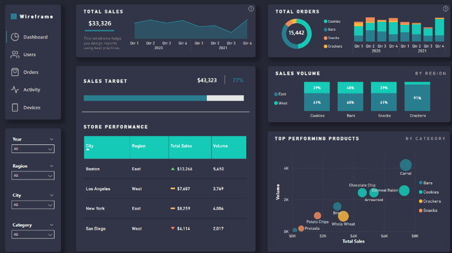Screen dimensions: 452x253
Task: Toggle Cookies legend in Total Orders
Action: coord(334,22)
